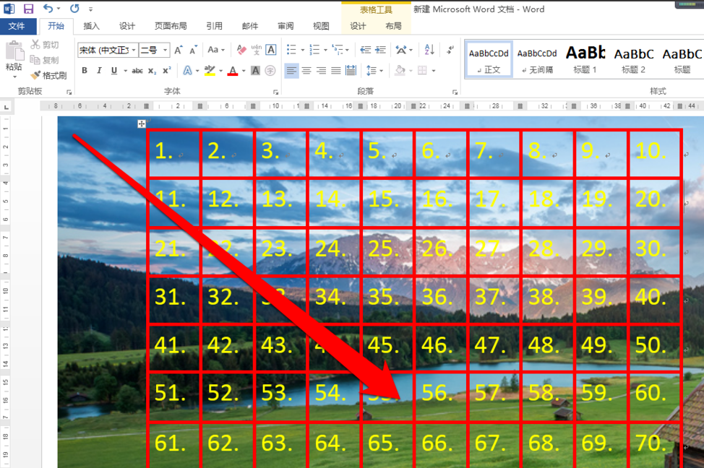Set align right for the paragraph
The image size is (704, 468).
pyautogui.click(x=321, y=71)
